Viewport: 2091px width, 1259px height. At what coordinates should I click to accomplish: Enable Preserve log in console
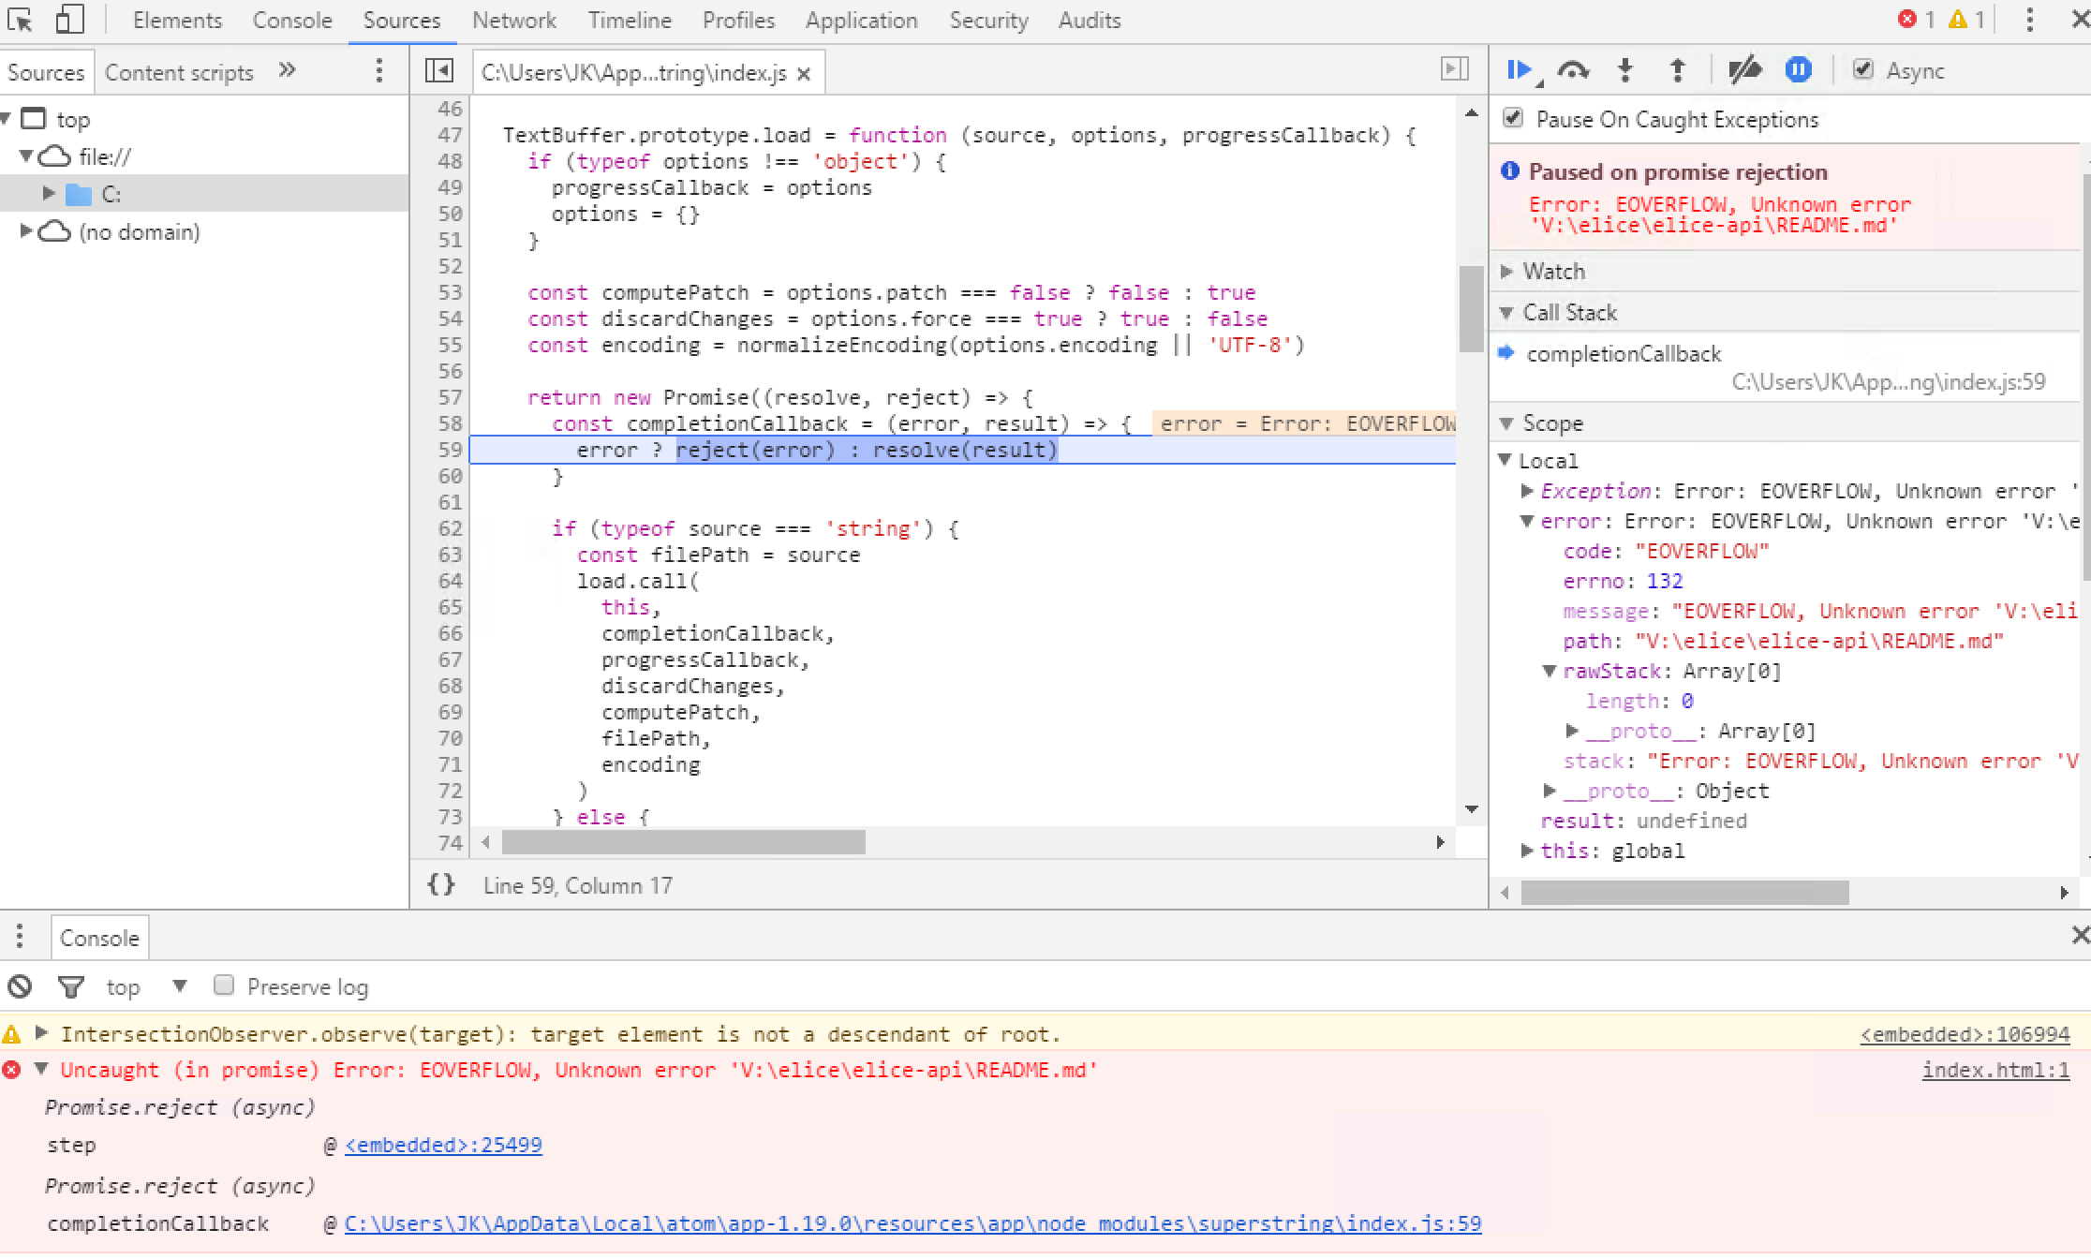[x=224, y=985]
